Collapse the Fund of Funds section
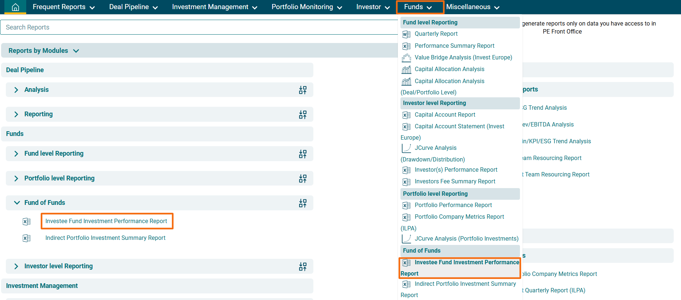681x300 pixels. coord(17,203)
